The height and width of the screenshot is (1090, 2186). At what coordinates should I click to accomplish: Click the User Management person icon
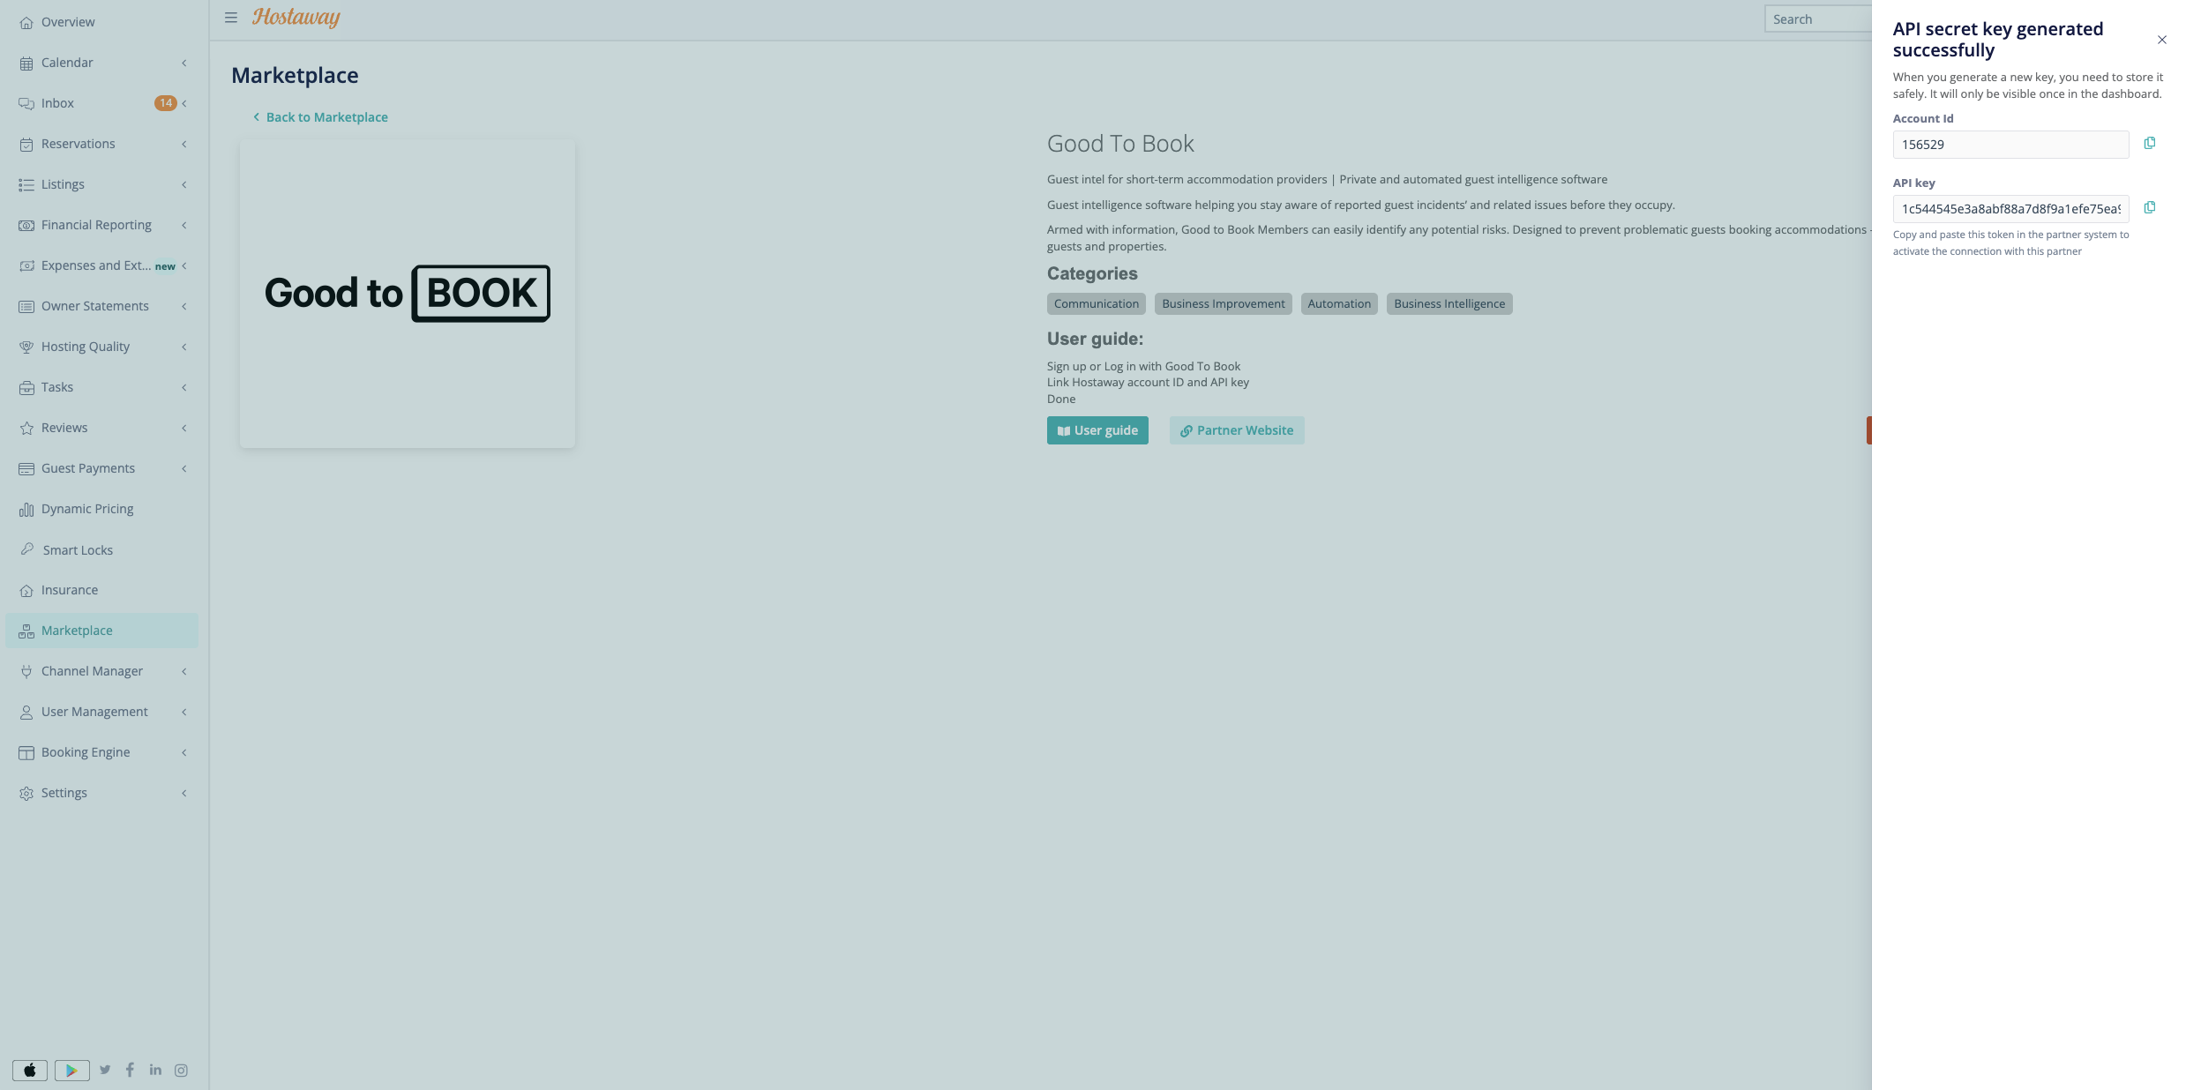click(26, 712)
